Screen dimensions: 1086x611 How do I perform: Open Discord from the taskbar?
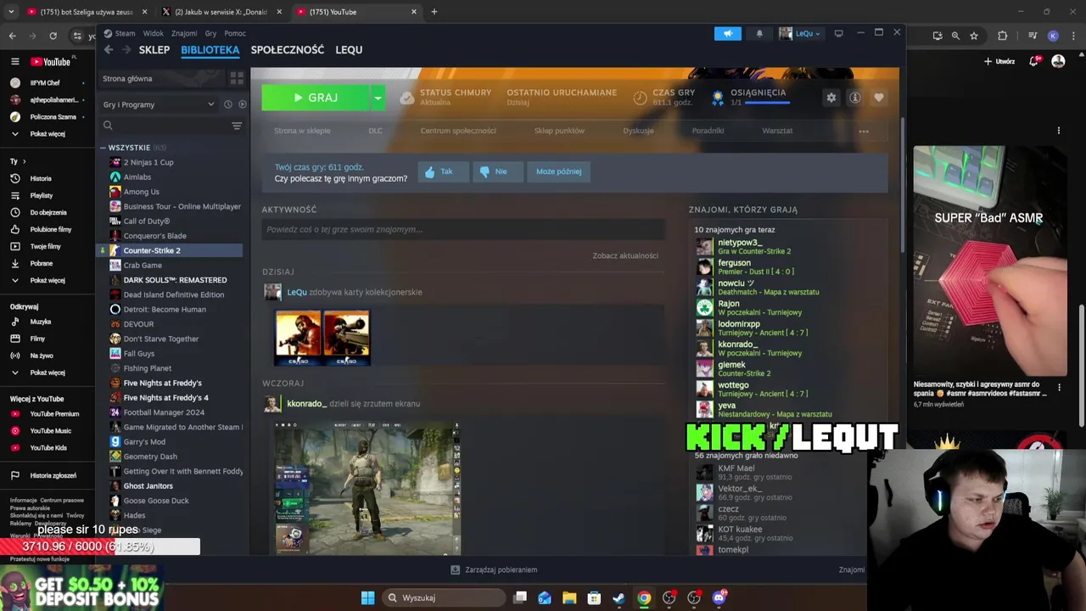[719, 597]
